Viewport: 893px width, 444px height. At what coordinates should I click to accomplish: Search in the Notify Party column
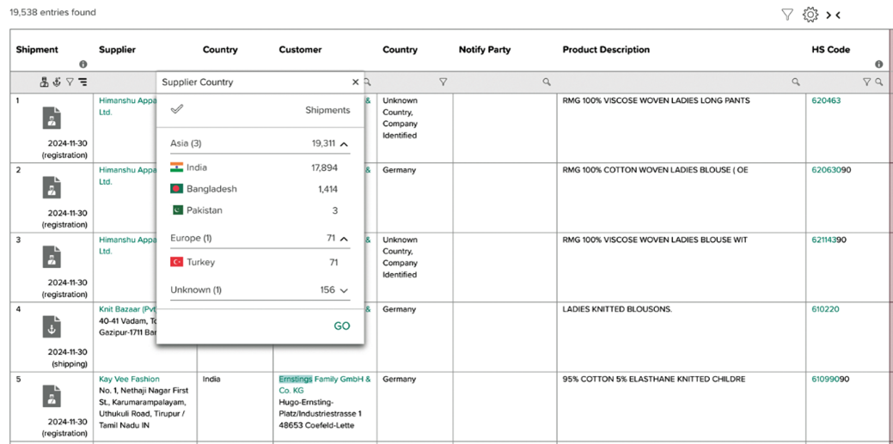[547, 82]
